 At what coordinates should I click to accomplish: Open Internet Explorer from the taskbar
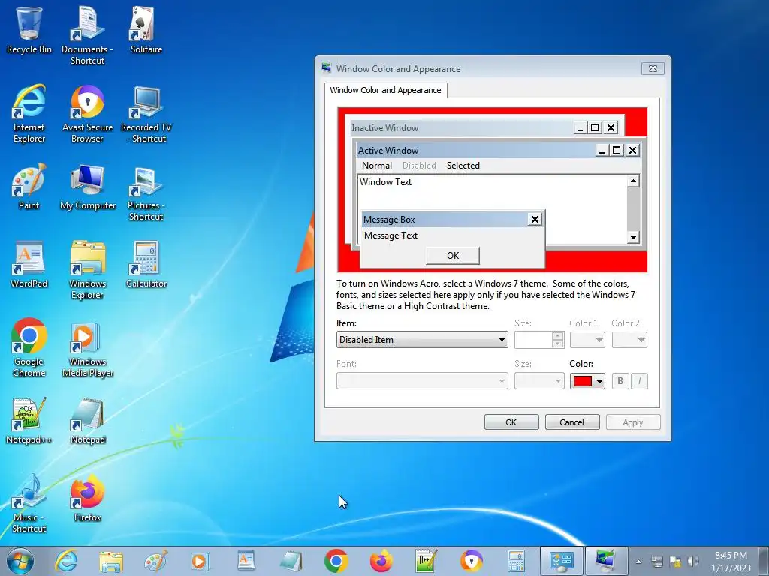tap(66, 561)
